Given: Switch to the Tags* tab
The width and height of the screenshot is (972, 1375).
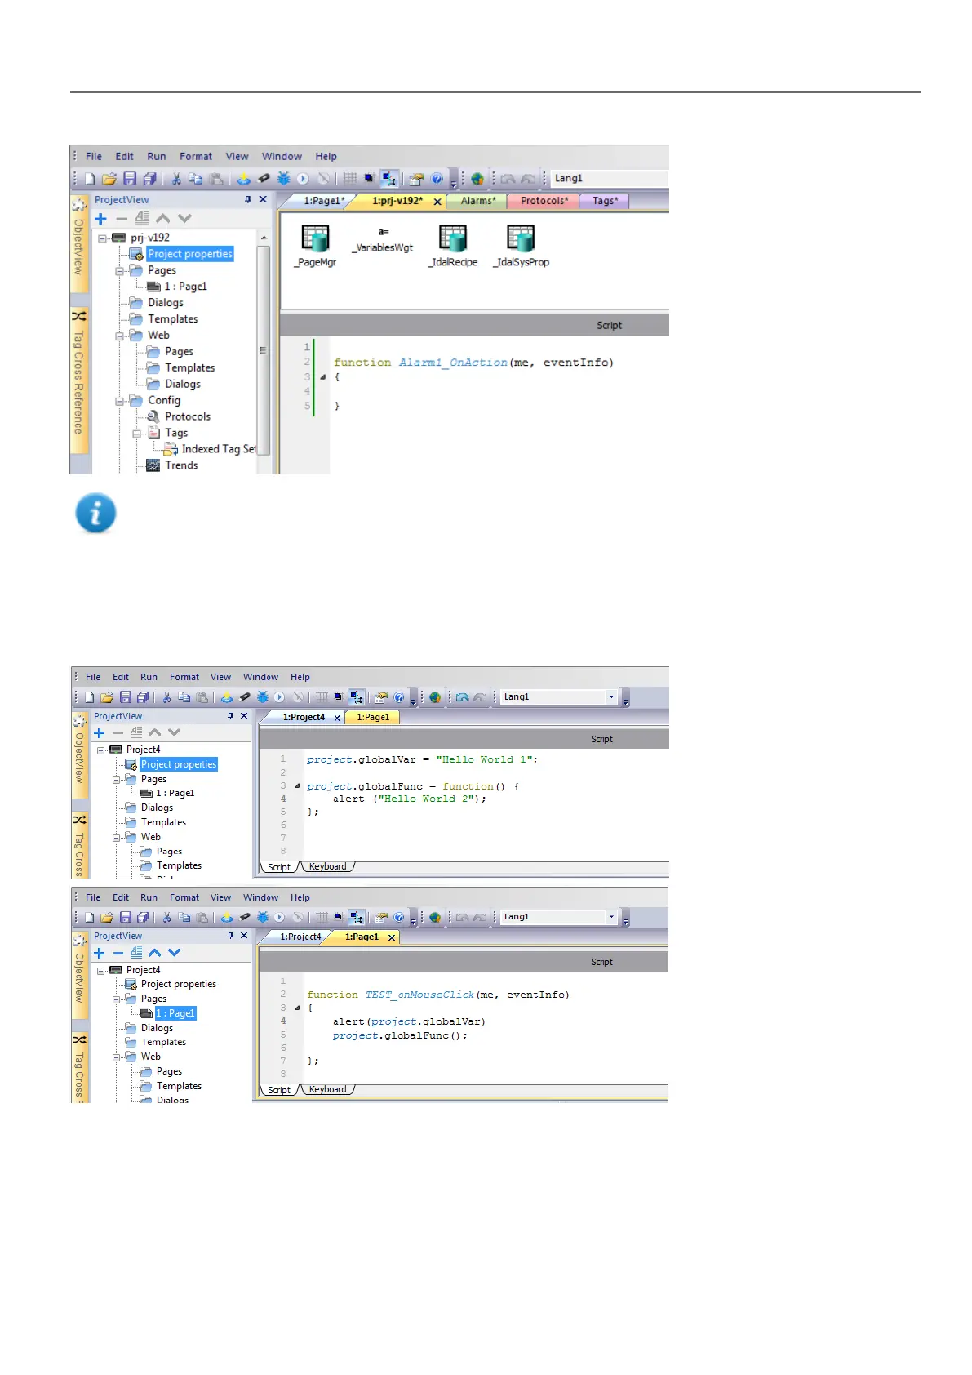Looking at the screenshot, I should pos(605,201).
